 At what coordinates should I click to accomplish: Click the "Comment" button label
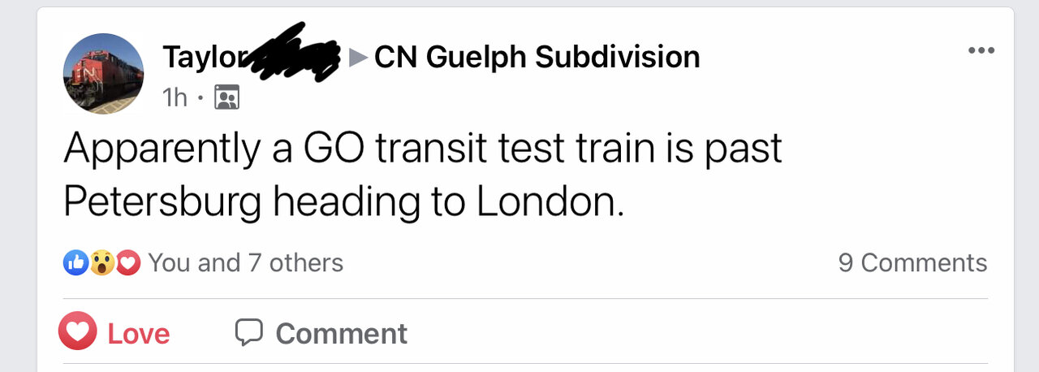coord(341,334)
